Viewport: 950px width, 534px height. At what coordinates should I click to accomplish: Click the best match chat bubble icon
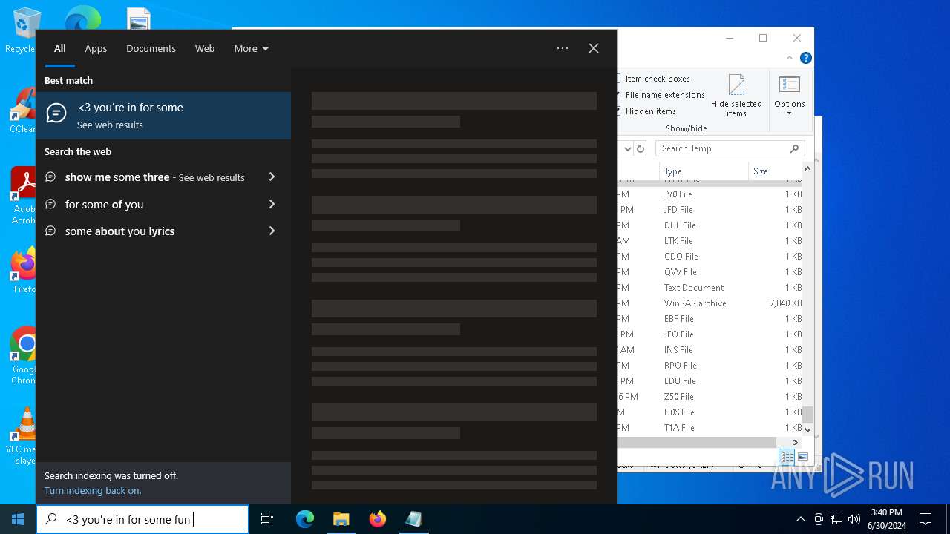56,113
